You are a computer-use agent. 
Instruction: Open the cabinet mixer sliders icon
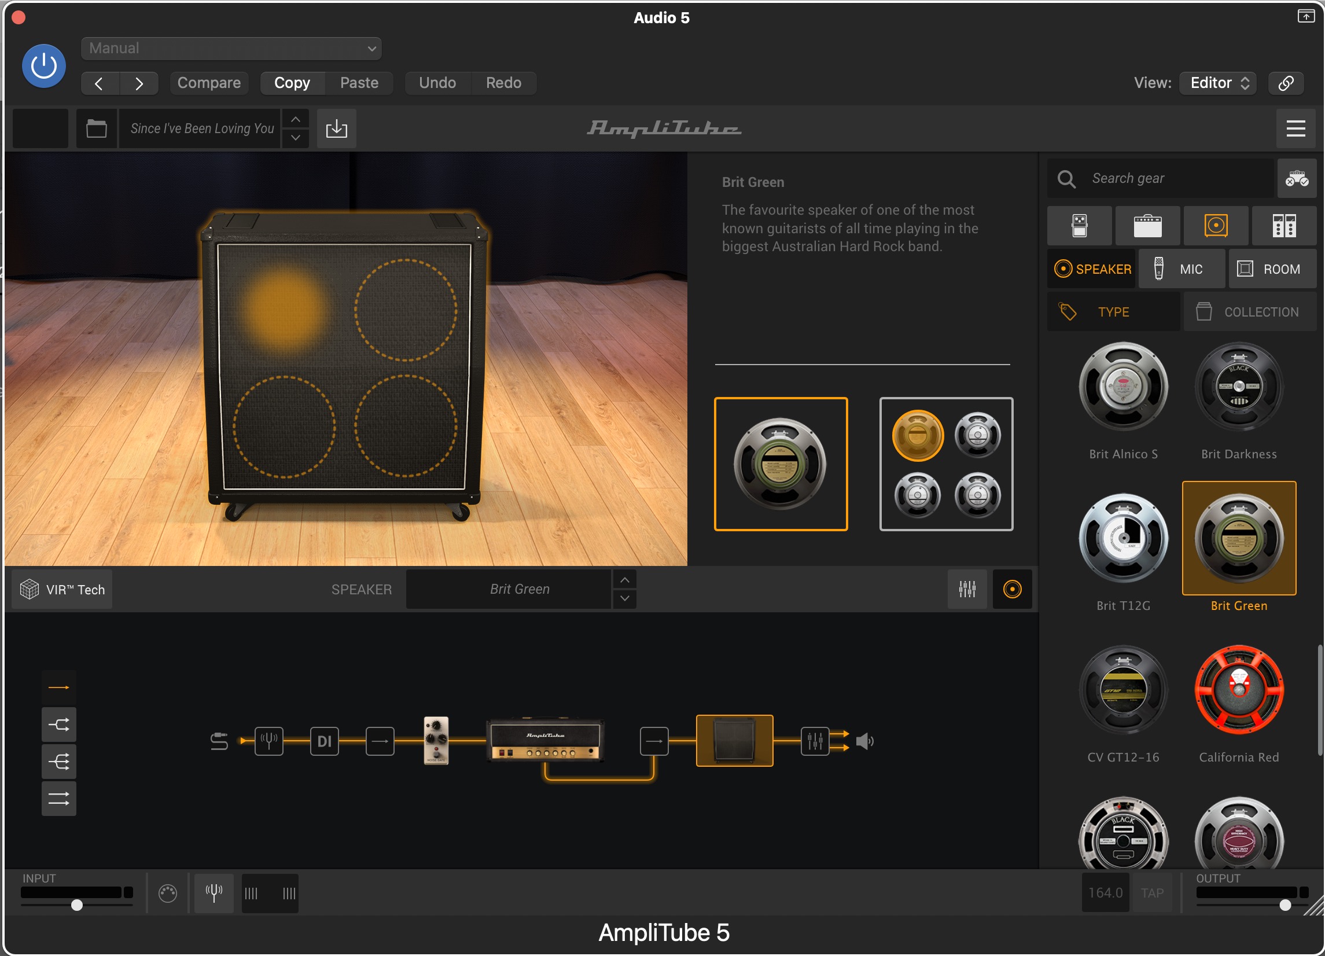pos(968,590)
